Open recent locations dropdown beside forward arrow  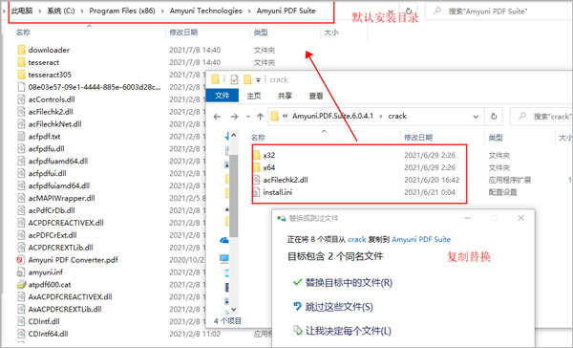coord(248,117)
